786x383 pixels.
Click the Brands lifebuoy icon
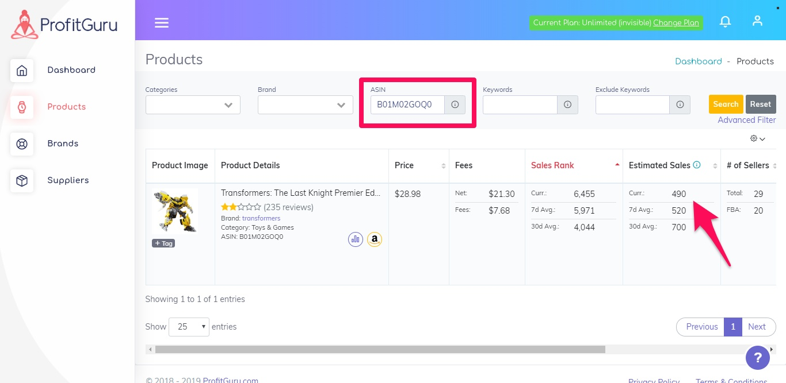tap(22, 144)
